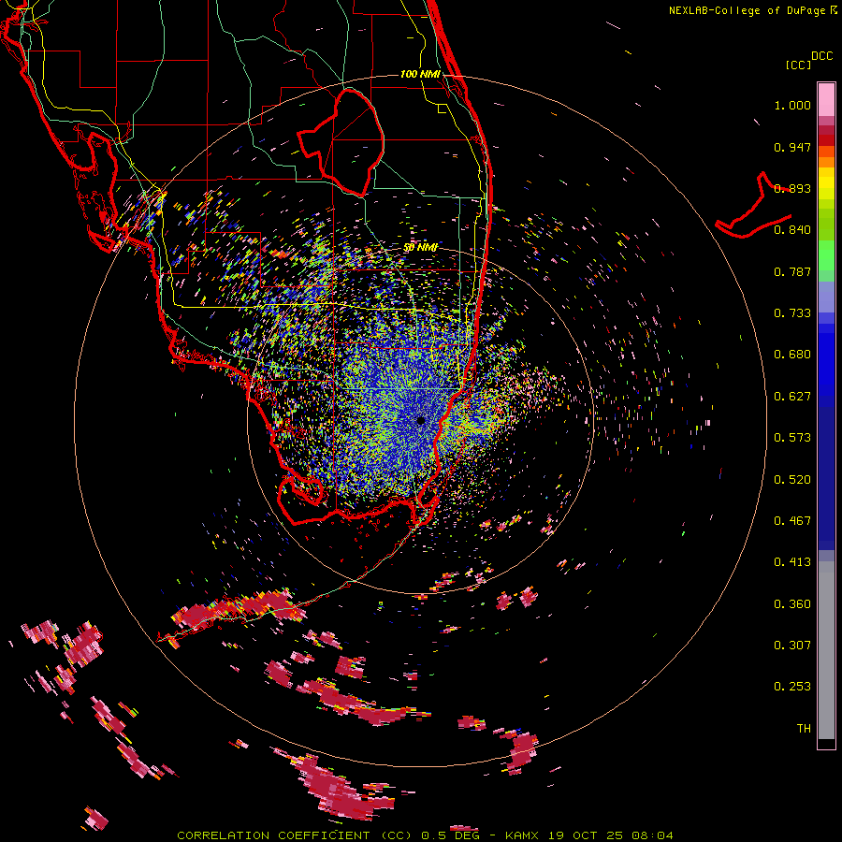Click the 0.413 color scale value

coord(792,562)
